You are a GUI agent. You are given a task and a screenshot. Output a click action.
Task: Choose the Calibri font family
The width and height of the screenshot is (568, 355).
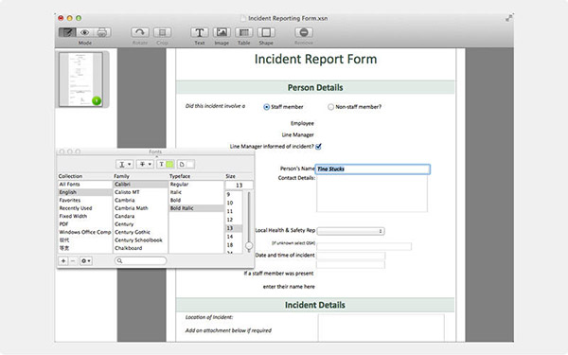click(x=140, y=185)
